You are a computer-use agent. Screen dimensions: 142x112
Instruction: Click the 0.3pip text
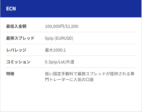click(x=51, y=62)
